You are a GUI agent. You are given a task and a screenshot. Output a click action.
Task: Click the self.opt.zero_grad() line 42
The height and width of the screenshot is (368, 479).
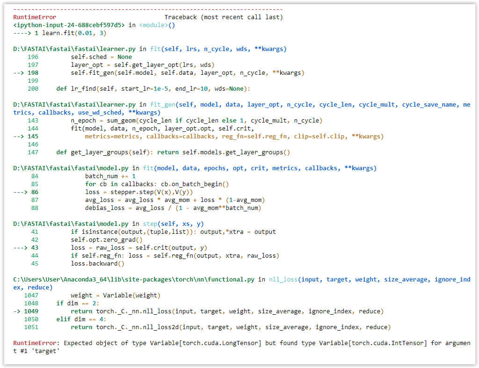pos(107,239)
